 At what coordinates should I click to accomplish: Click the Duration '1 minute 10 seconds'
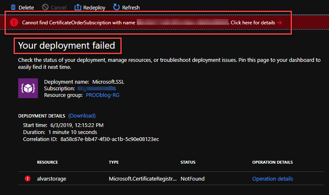pos(73,132)
